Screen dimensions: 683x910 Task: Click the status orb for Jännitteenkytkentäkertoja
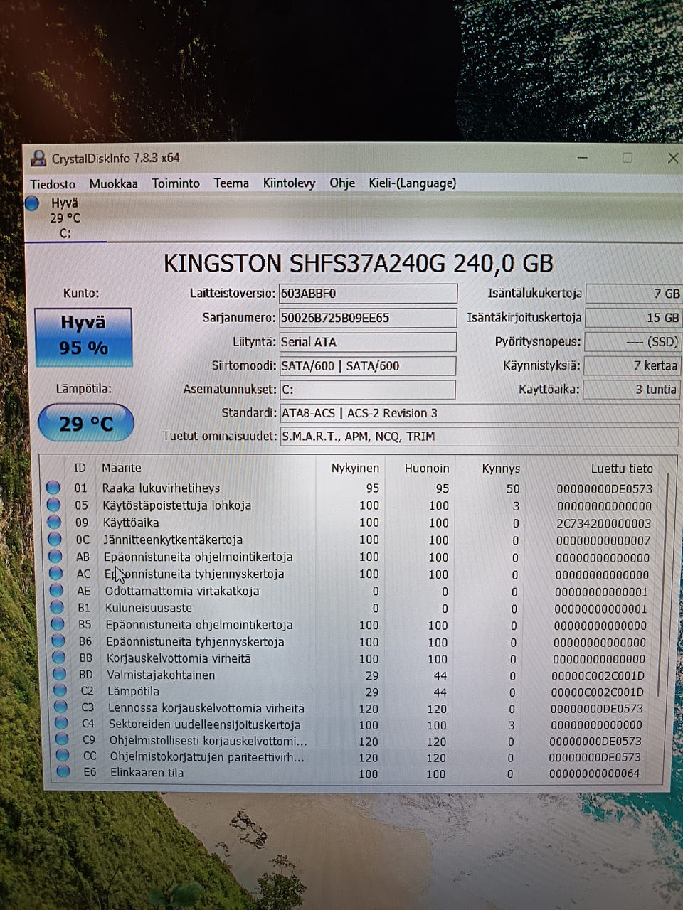pyautogui.click(x=55, y=539)
